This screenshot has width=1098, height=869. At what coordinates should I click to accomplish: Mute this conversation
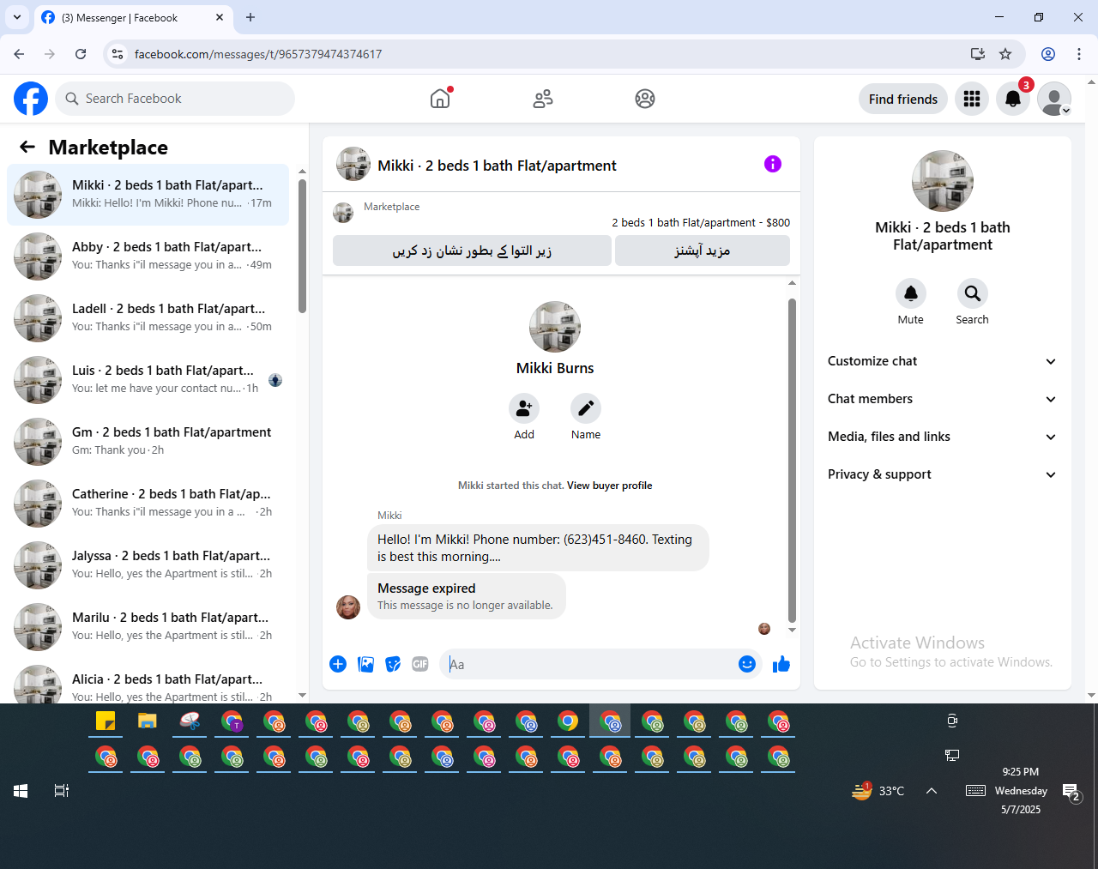(911, 294)
